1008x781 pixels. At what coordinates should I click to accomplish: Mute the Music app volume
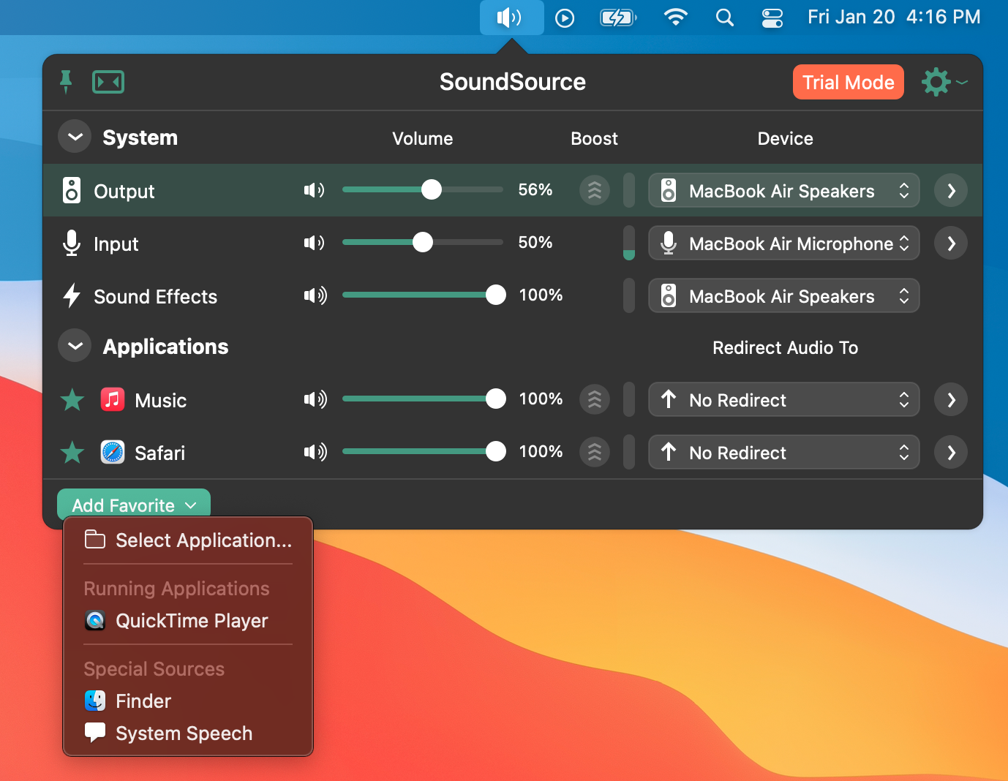point(315,399)
